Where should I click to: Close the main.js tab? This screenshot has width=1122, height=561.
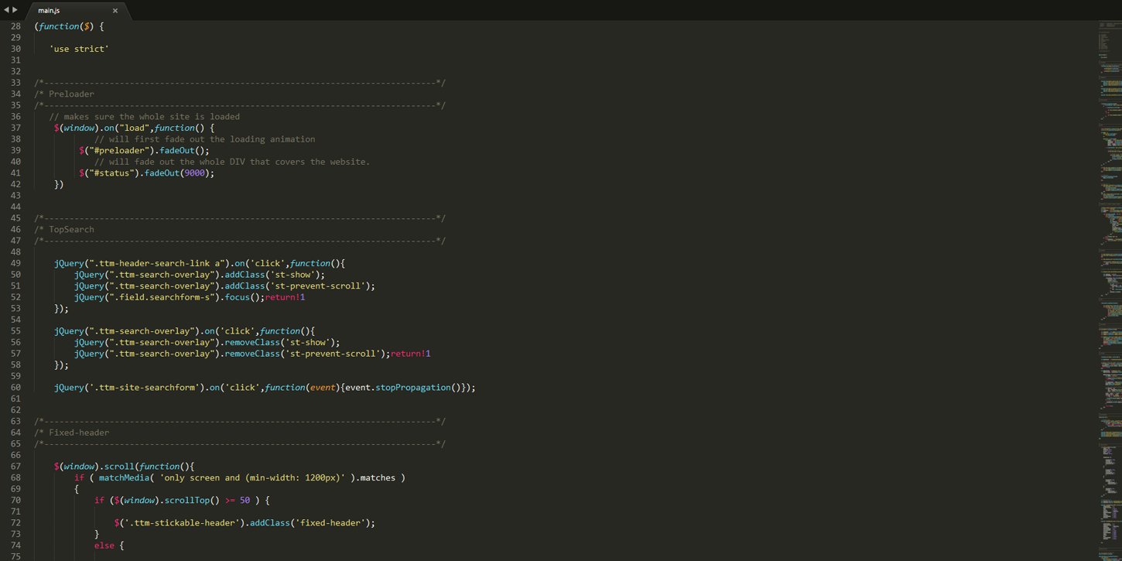click(115, 11)
